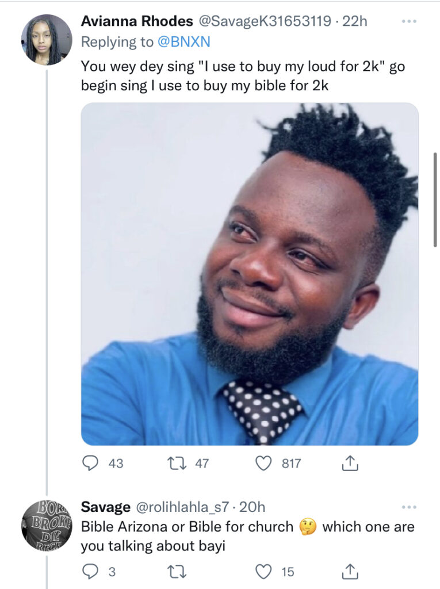The image size is (440, 589).
Task: Click the 22h timestamp on the tweet
Action: pyautogui.click(x=354, y=21)
